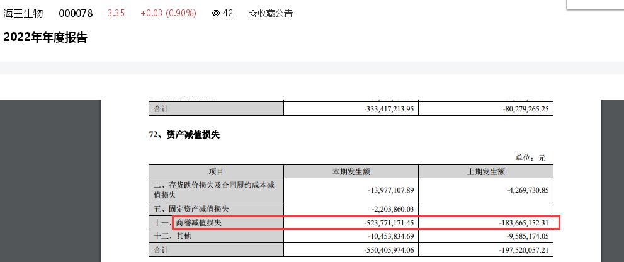This screenshot has height=262, width=624.
Task: Click the value -4,269,730.85
Action: pos(528,190)
